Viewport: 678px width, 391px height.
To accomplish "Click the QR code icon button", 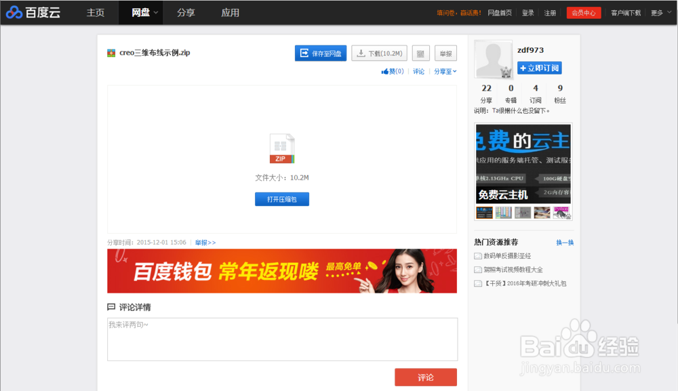I will point(420,54).
